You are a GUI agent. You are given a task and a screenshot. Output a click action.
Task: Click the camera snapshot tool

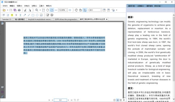tap(80, 10)
